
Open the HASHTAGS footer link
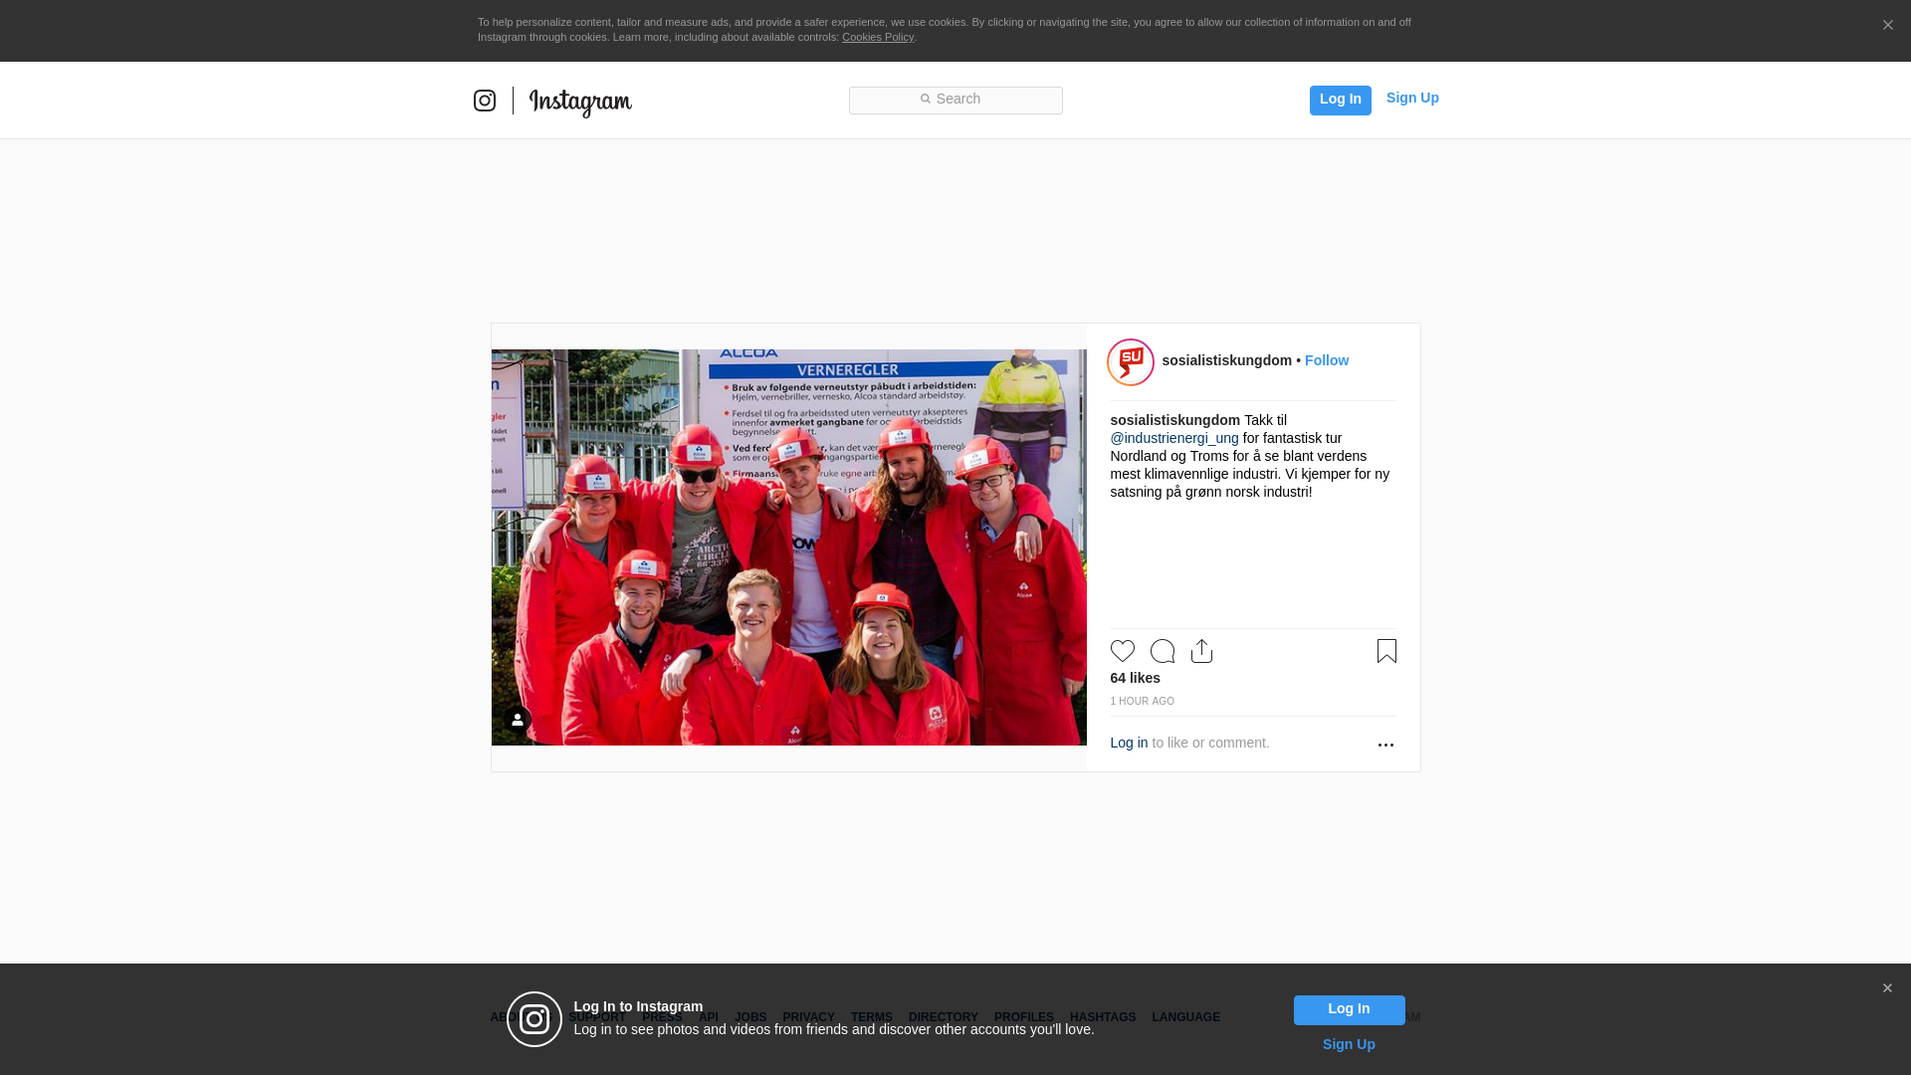[x=1102, y=1017]
